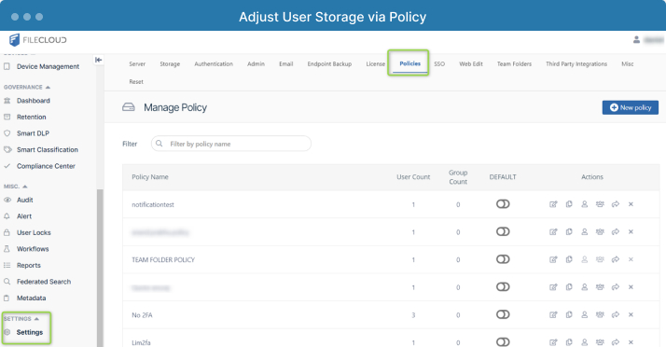Viewport: 666px width, 347px height.
Task: Toggle default for notificationtest policy
Action: tap(503, 204)
